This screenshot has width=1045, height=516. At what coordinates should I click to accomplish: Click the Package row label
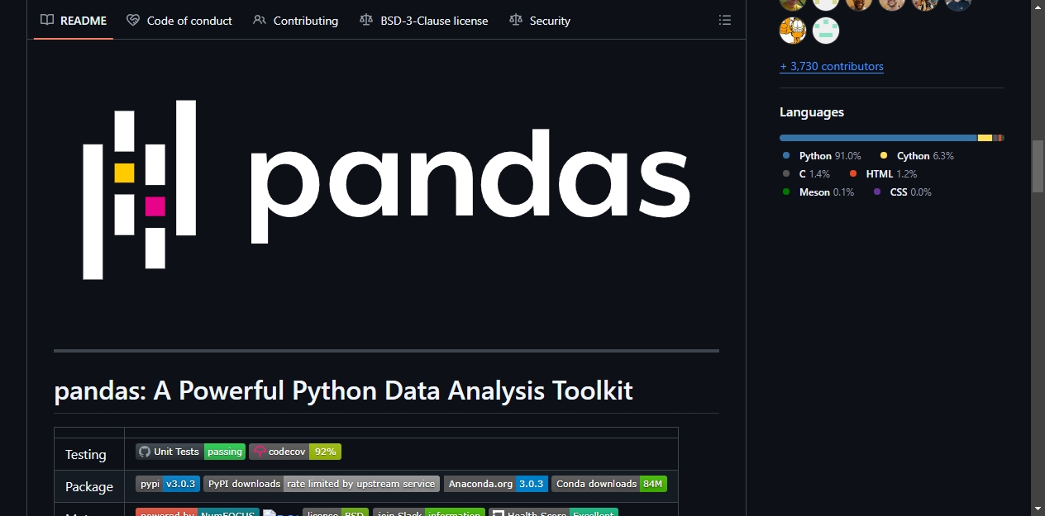(x=89, y=486)
